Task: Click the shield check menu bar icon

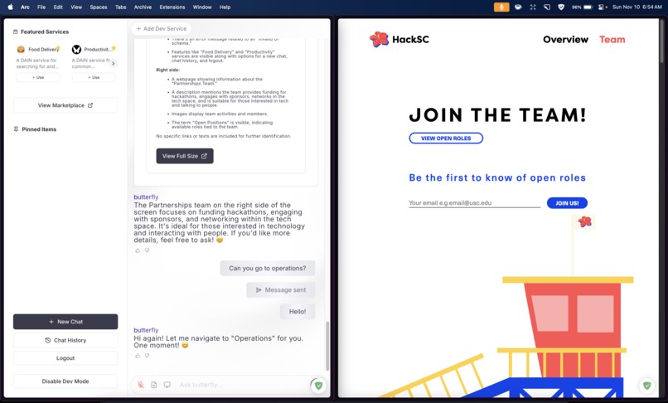Action: [561, 7]
